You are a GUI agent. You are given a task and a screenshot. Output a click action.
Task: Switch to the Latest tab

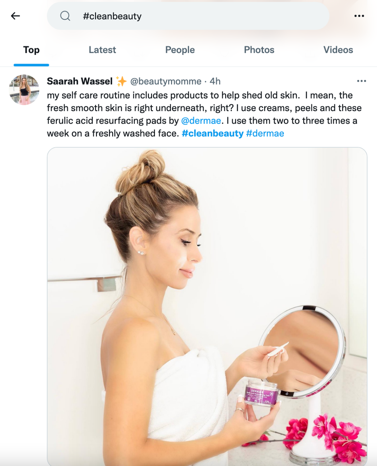click(102, 50)
